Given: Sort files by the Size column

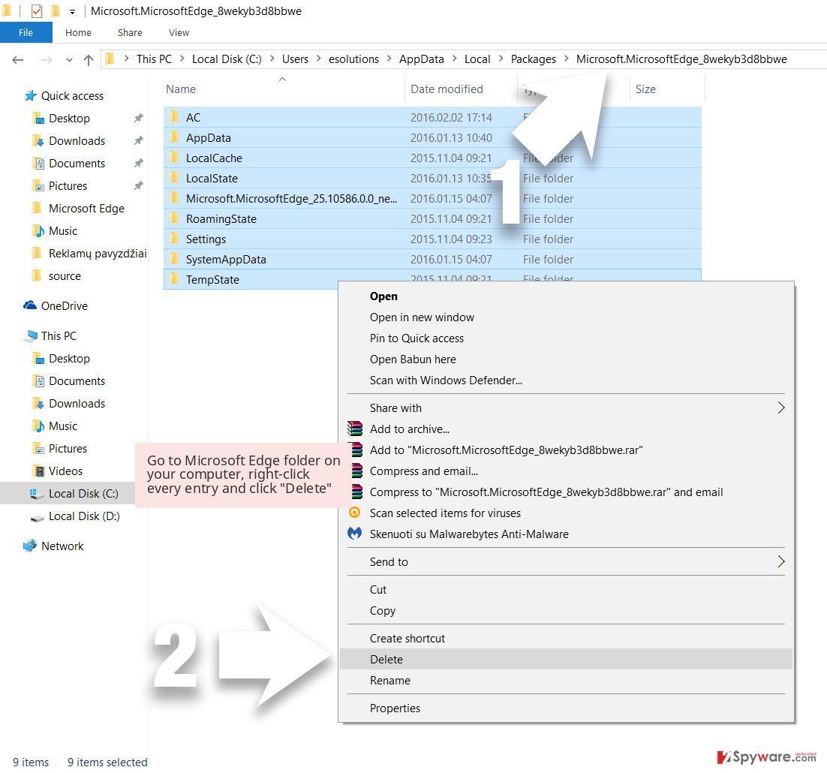Looking at the screenshot, I should (645, 89).
